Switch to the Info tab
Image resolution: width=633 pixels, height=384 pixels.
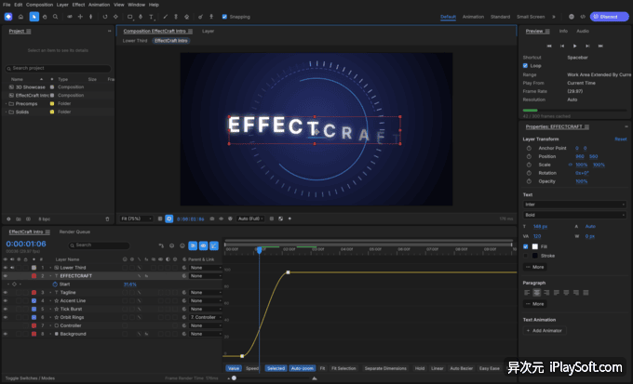pyautogui.click(x=563, y=31)
